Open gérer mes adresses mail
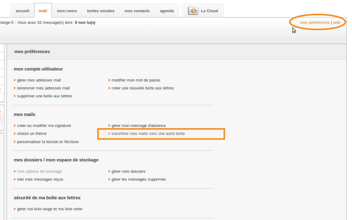Screen dimensions: 352x220 coord(39,80)
